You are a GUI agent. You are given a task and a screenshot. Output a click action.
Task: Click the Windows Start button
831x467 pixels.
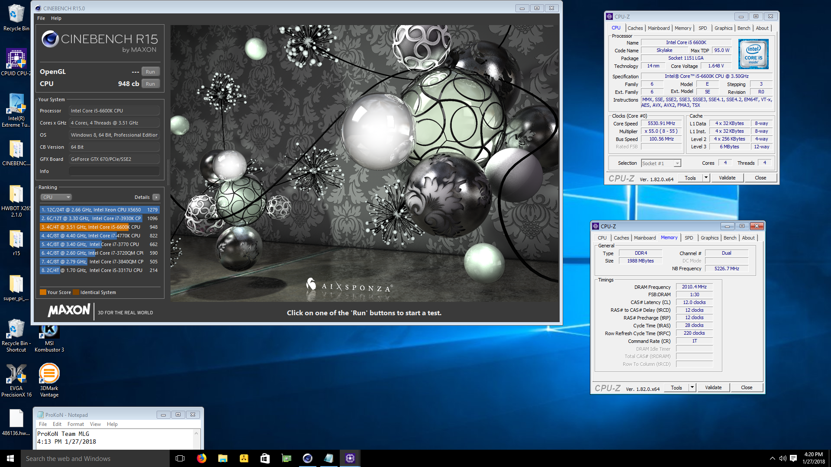(10, 458)
